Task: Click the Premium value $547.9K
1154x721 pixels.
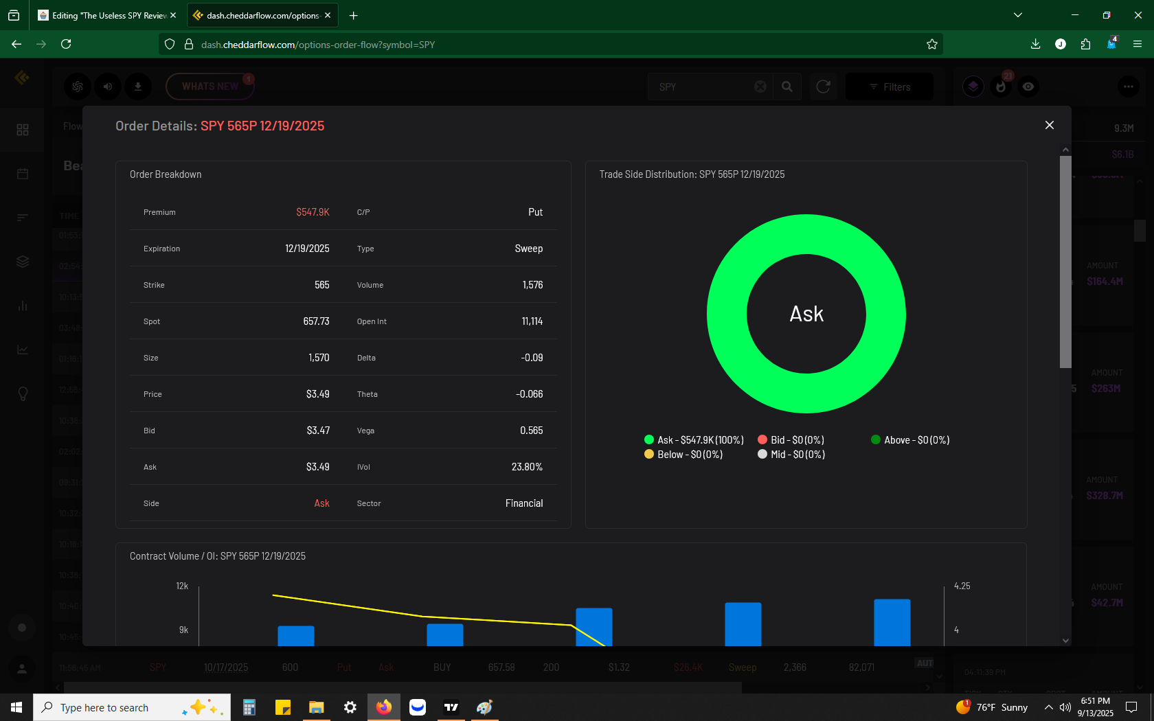Action: (313, 212)
